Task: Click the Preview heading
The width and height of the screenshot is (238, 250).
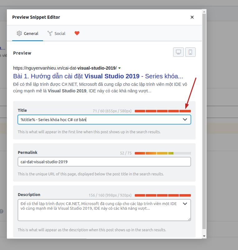Action: coord(22,53)
